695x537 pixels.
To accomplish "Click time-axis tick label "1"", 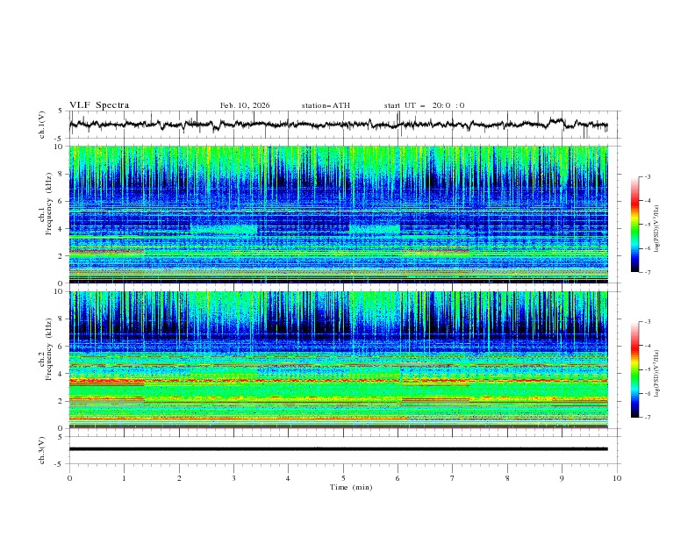I will 124,478.
